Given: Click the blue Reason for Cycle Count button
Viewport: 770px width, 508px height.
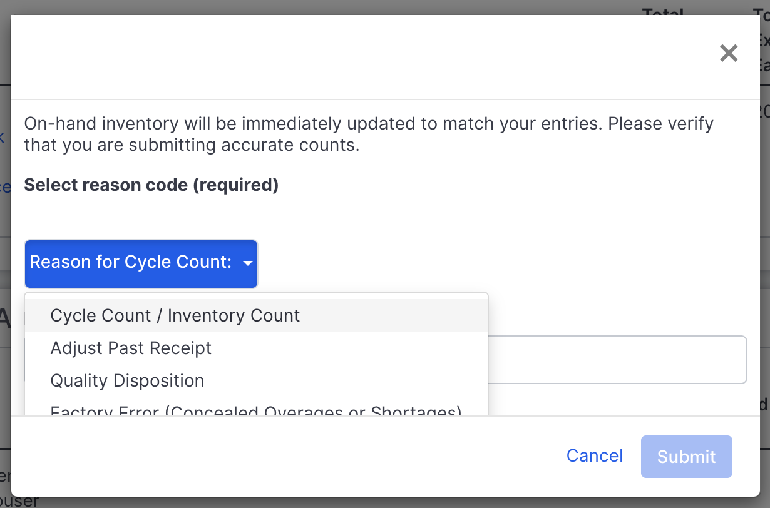Looking at the screenshot, I should (141, 263).
